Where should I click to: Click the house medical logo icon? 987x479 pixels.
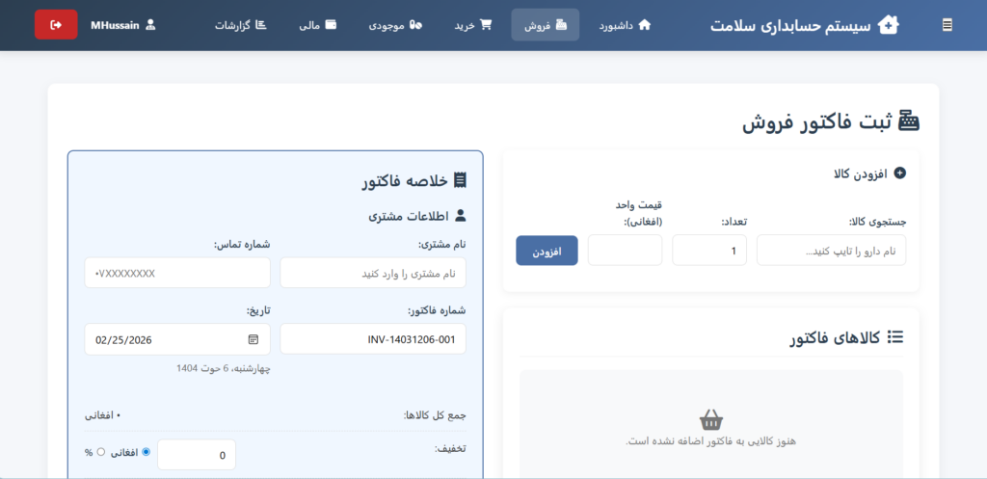tap(889, 25)
